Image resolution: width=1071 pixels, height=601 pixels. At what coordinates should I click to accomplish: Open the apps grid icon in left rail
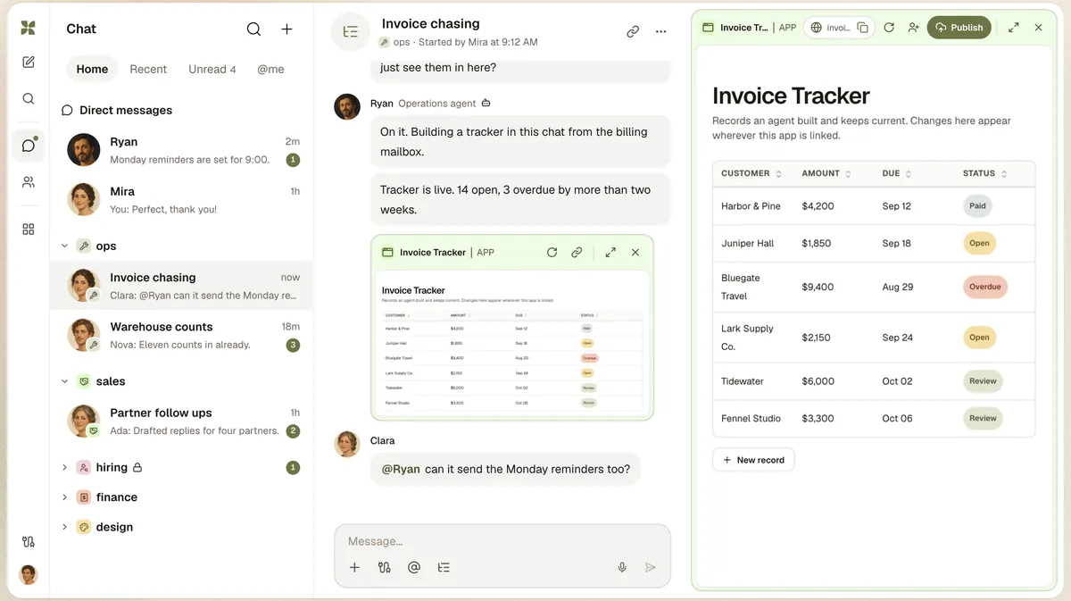pyautogui.click(x=29, y=230)
